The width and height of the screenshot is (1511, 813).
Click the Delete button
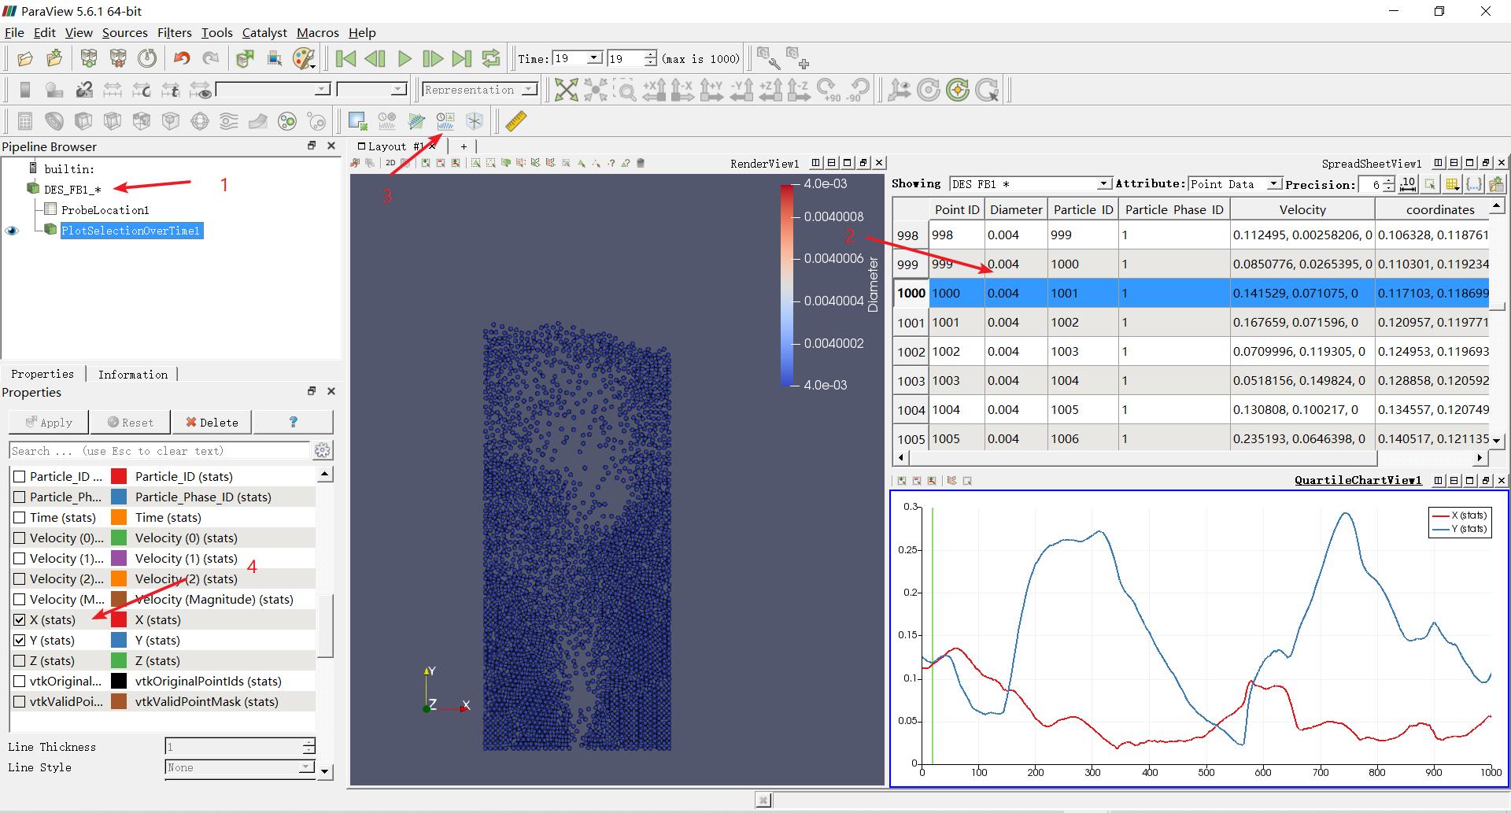coord(212,422)
